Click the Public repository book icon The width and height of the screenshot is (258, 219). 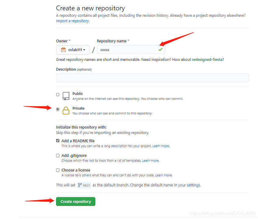[66, 96]
